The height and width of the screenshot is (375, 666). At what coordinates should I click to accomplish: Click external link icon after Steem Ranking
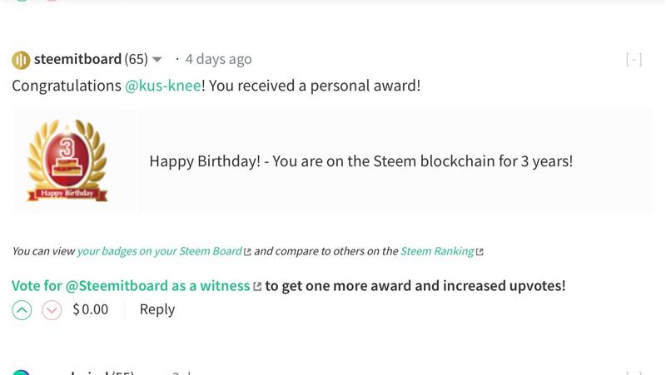(x=480, y=251)
